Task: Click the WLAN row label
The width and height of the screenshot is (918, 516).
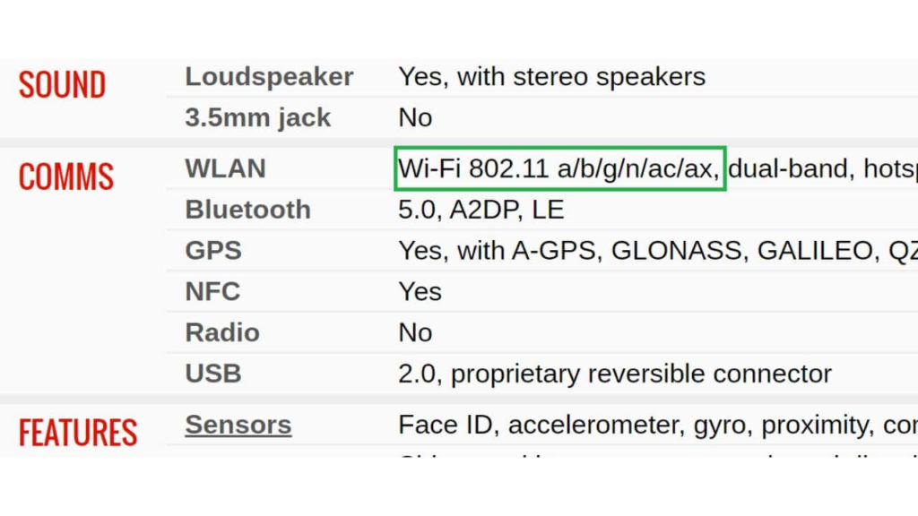Action: tap(225, 168)
